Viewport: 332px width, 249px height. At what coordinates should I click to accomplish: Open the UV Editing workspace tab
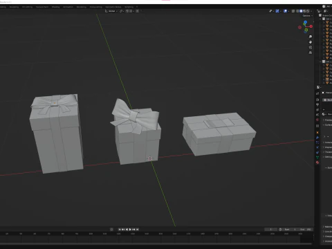pos(27,7)
